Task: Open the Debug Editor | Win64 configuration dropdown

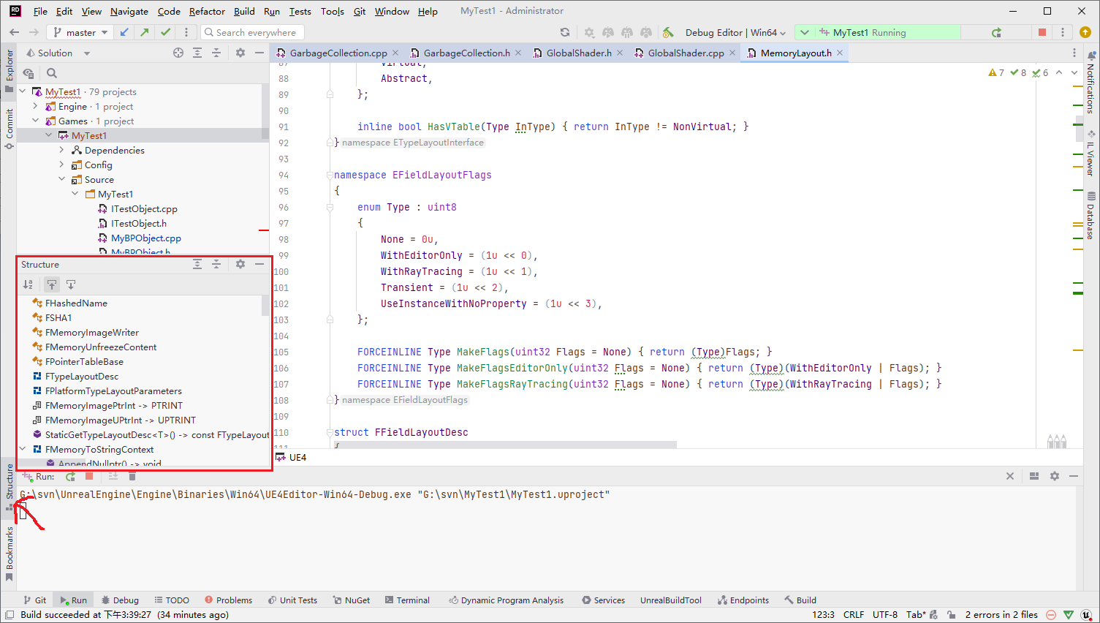Action: 735,32
